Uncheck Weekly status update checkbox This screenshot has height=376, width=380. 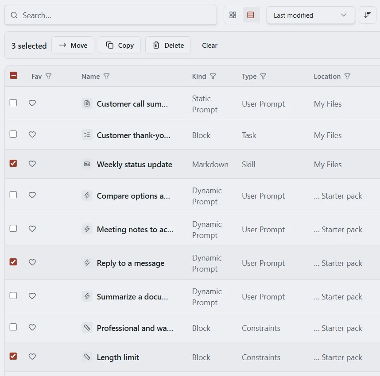point(13,163)
